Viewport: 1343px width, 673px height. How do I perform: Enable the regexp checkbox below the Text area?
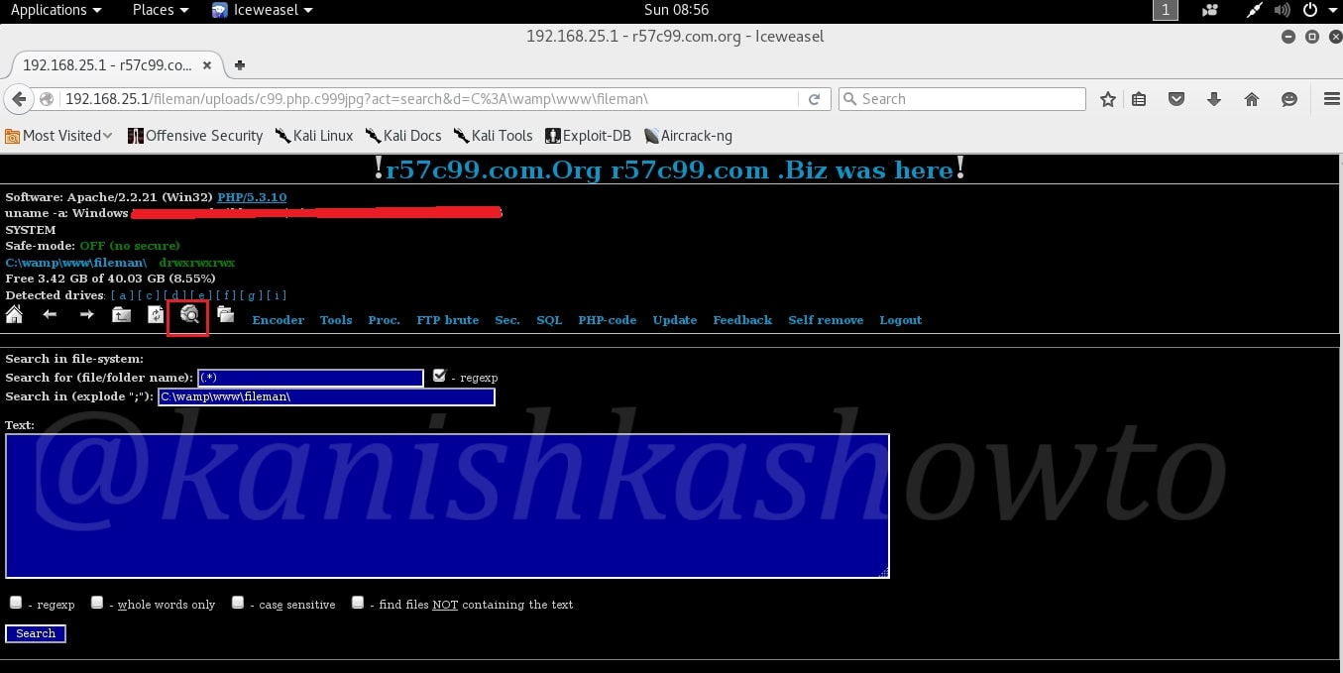pyautogui.click(x=16, y=603)
